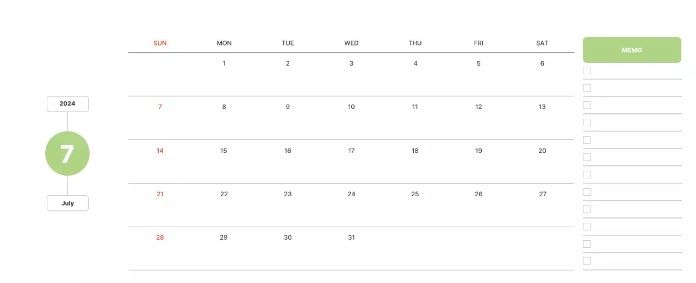Tick the fifth memo checkbox

coord(587,140)
